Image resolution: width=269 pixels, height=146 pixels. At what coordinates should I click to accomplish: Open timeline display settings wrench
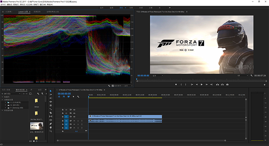78,97
